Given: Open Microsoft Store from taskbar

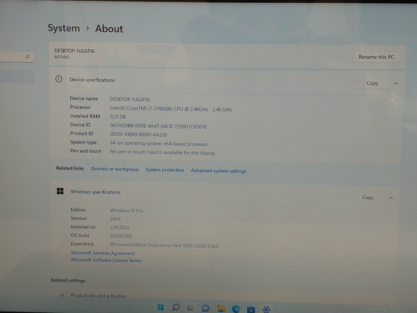Looking at the screenshot, I should (x=251, y=309).
